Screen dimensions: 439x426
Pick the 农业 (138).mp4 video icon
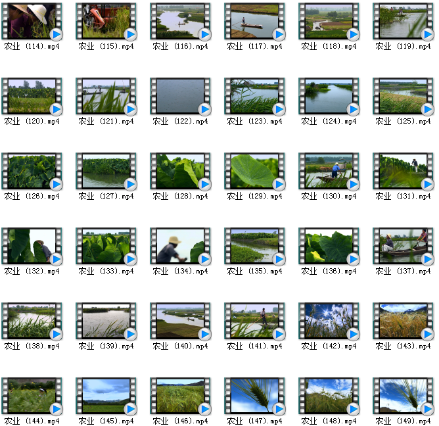32,321
